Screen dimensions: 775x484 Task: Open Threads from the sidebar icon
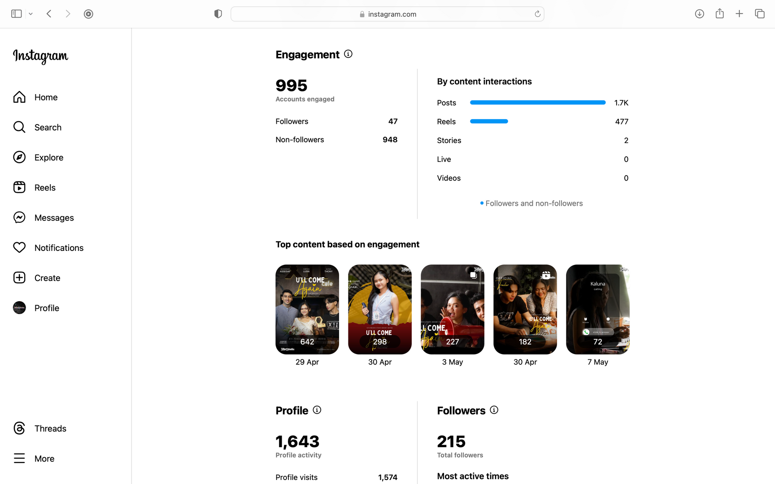pyautogui.click(x=19, y=428)
